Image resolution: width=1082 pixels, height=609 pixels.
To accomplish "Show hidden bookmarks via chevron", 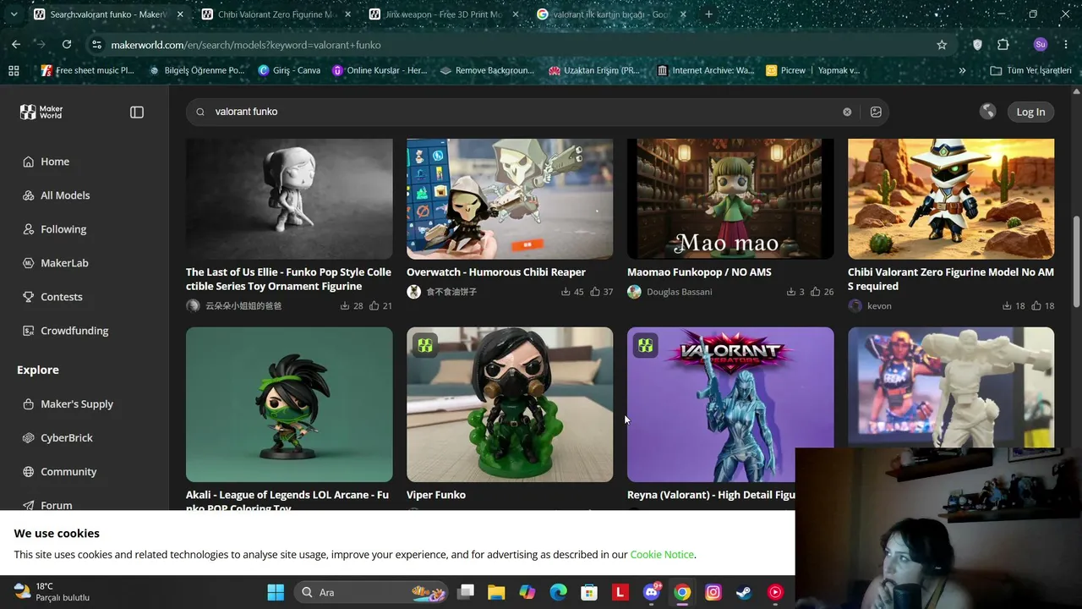I will pyautogui.click(x=962, y=70).
